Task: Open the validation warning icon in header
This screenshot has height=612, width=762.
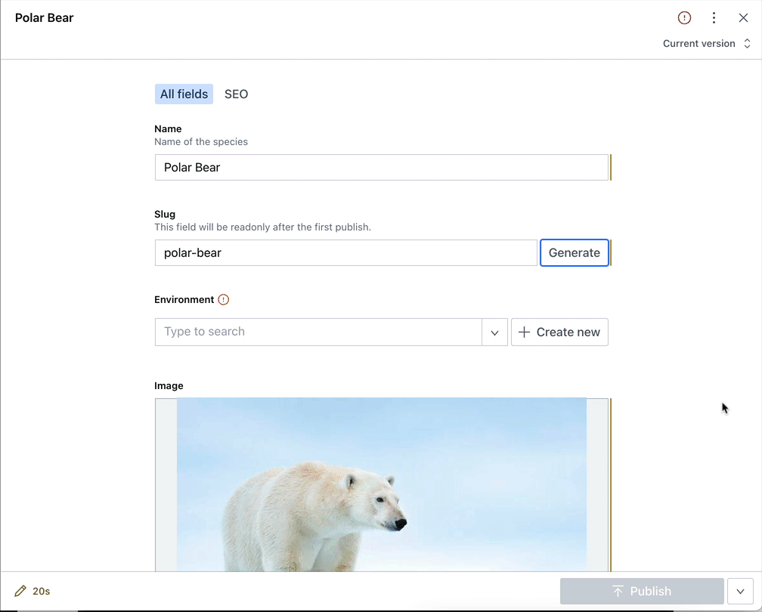Action: [x=684, y=18]
